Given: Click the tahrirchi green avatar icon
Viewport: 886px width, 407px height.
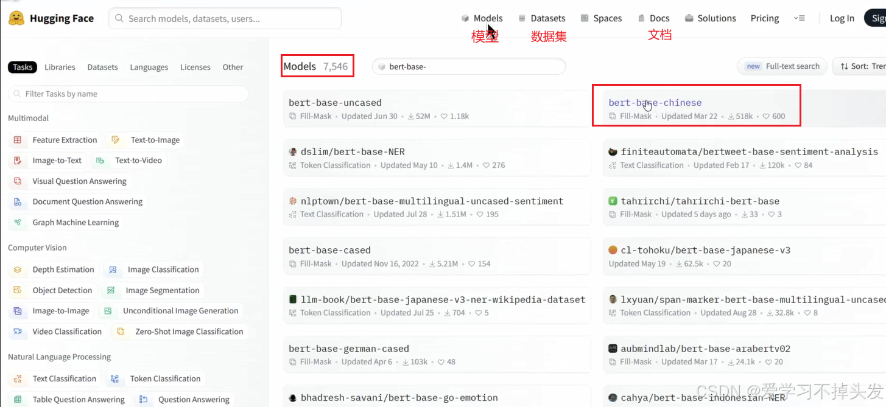Looking at the screenshot, I should 613,201.
